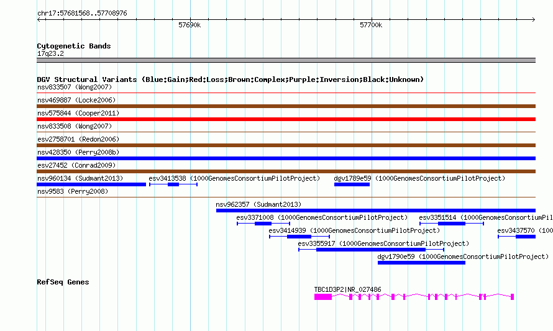Image resolution: width=553 pixels, height=331 pixels.
Task: Click the large first exon of TBC1D3P2
Action: [x=323, y=297]
